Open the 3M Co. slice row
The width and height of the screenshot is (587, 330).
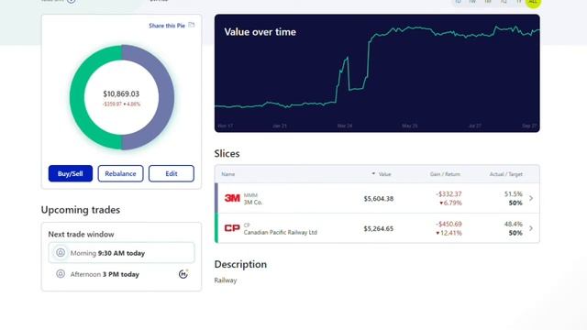377,198
